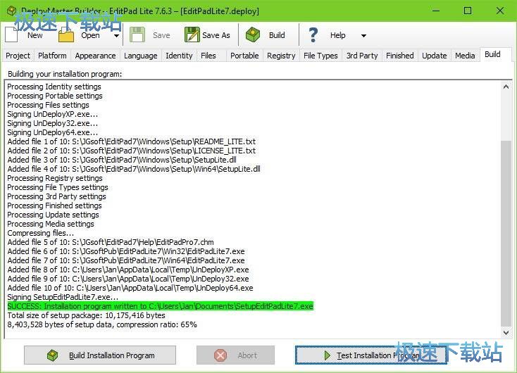Open the File Types tab
This screenshot has width=517, height=373.
coord(320,56)
